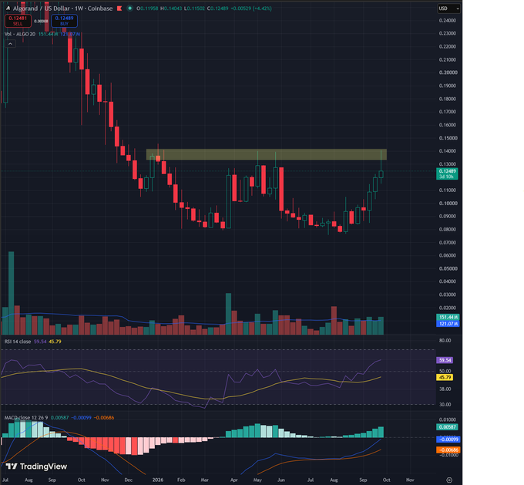Click the 0.00008 spread value
Image resolution: width=524 pixels, height=485 pixels.
click(41, 21)
